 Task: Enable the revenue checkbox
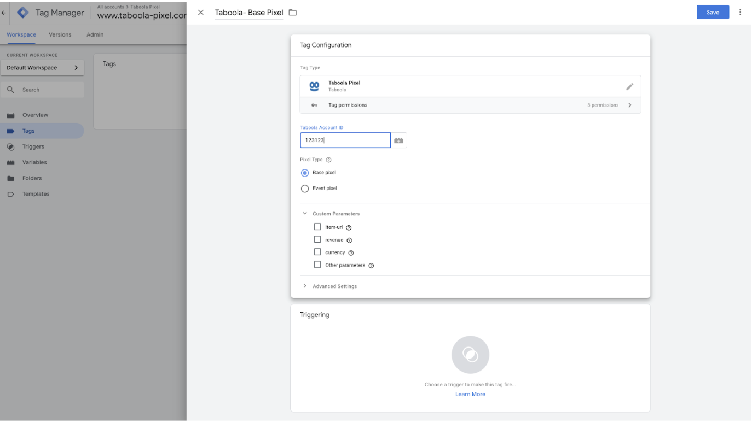tap(317, 239)
